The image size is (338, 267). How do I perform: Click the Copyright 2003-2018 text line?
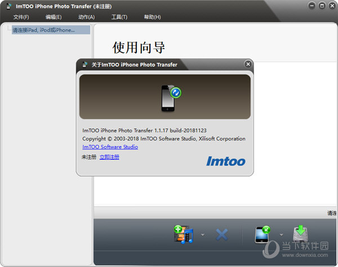tap(164, 139)
